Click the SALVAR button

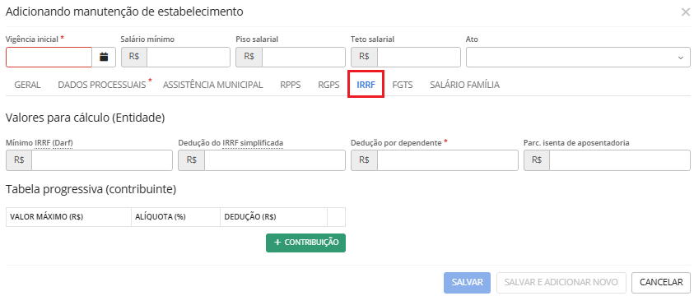[x=467, y=282]
